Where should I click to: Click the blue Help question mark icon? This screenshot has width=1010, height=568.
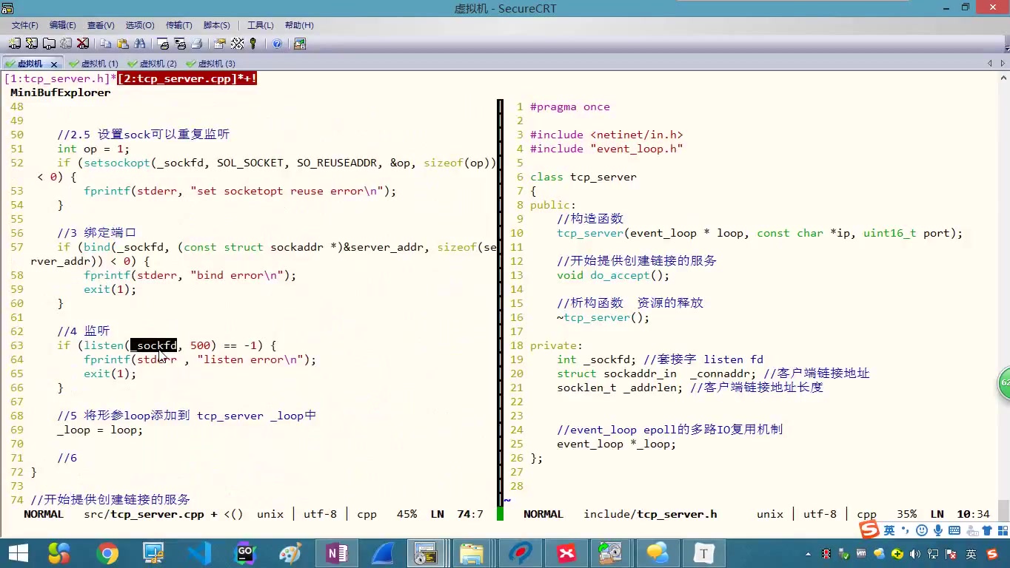click(277, 44)
